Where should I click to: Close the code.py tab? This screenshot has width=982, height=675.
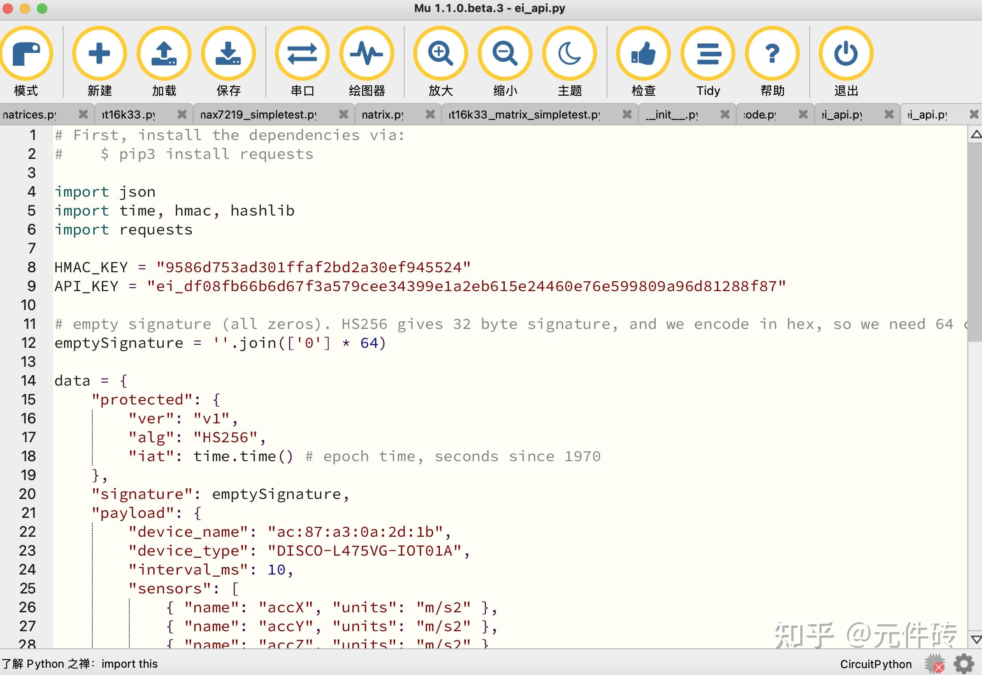(803, 114)
